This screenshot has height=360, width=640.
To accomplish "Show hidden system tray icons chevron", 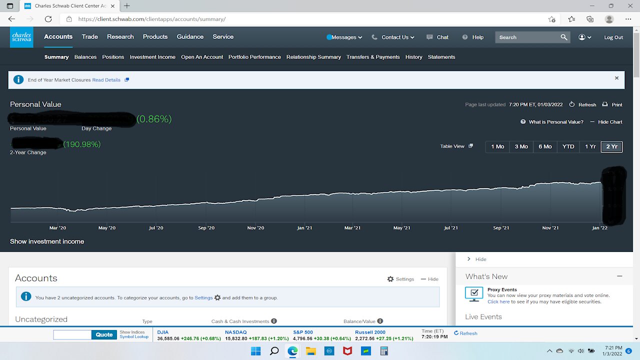I will pos(549,351).
